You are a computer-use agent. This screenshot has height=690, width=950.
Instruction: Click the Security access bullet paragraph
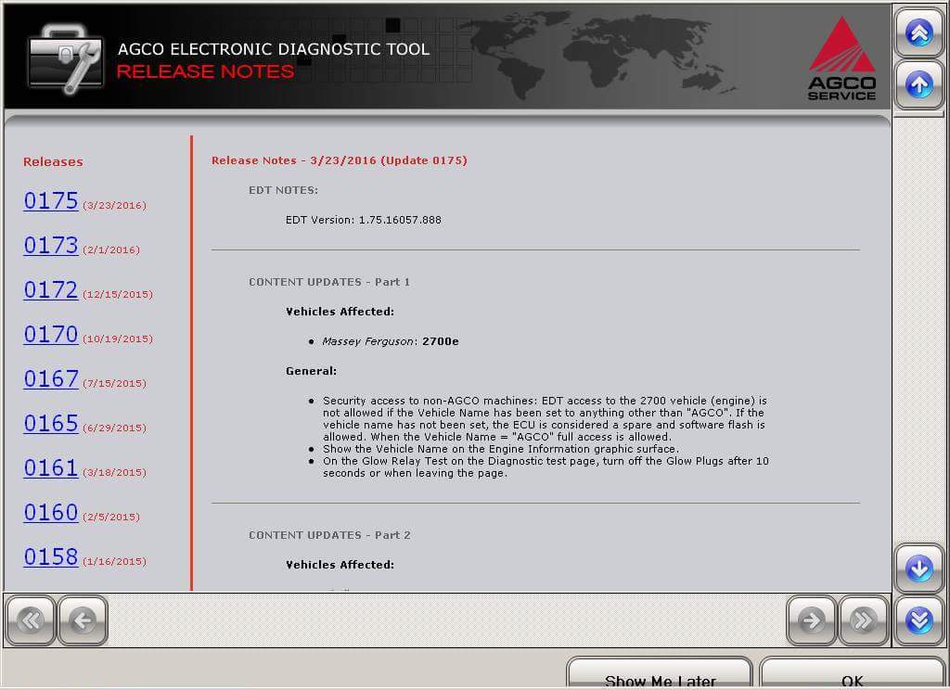pyautogui.click(x=546, y=418)
